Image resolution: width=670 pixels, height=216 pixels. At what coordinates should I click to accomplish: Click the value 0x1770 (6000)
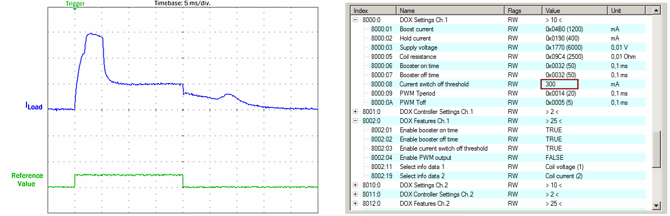(x=564, y=48)
